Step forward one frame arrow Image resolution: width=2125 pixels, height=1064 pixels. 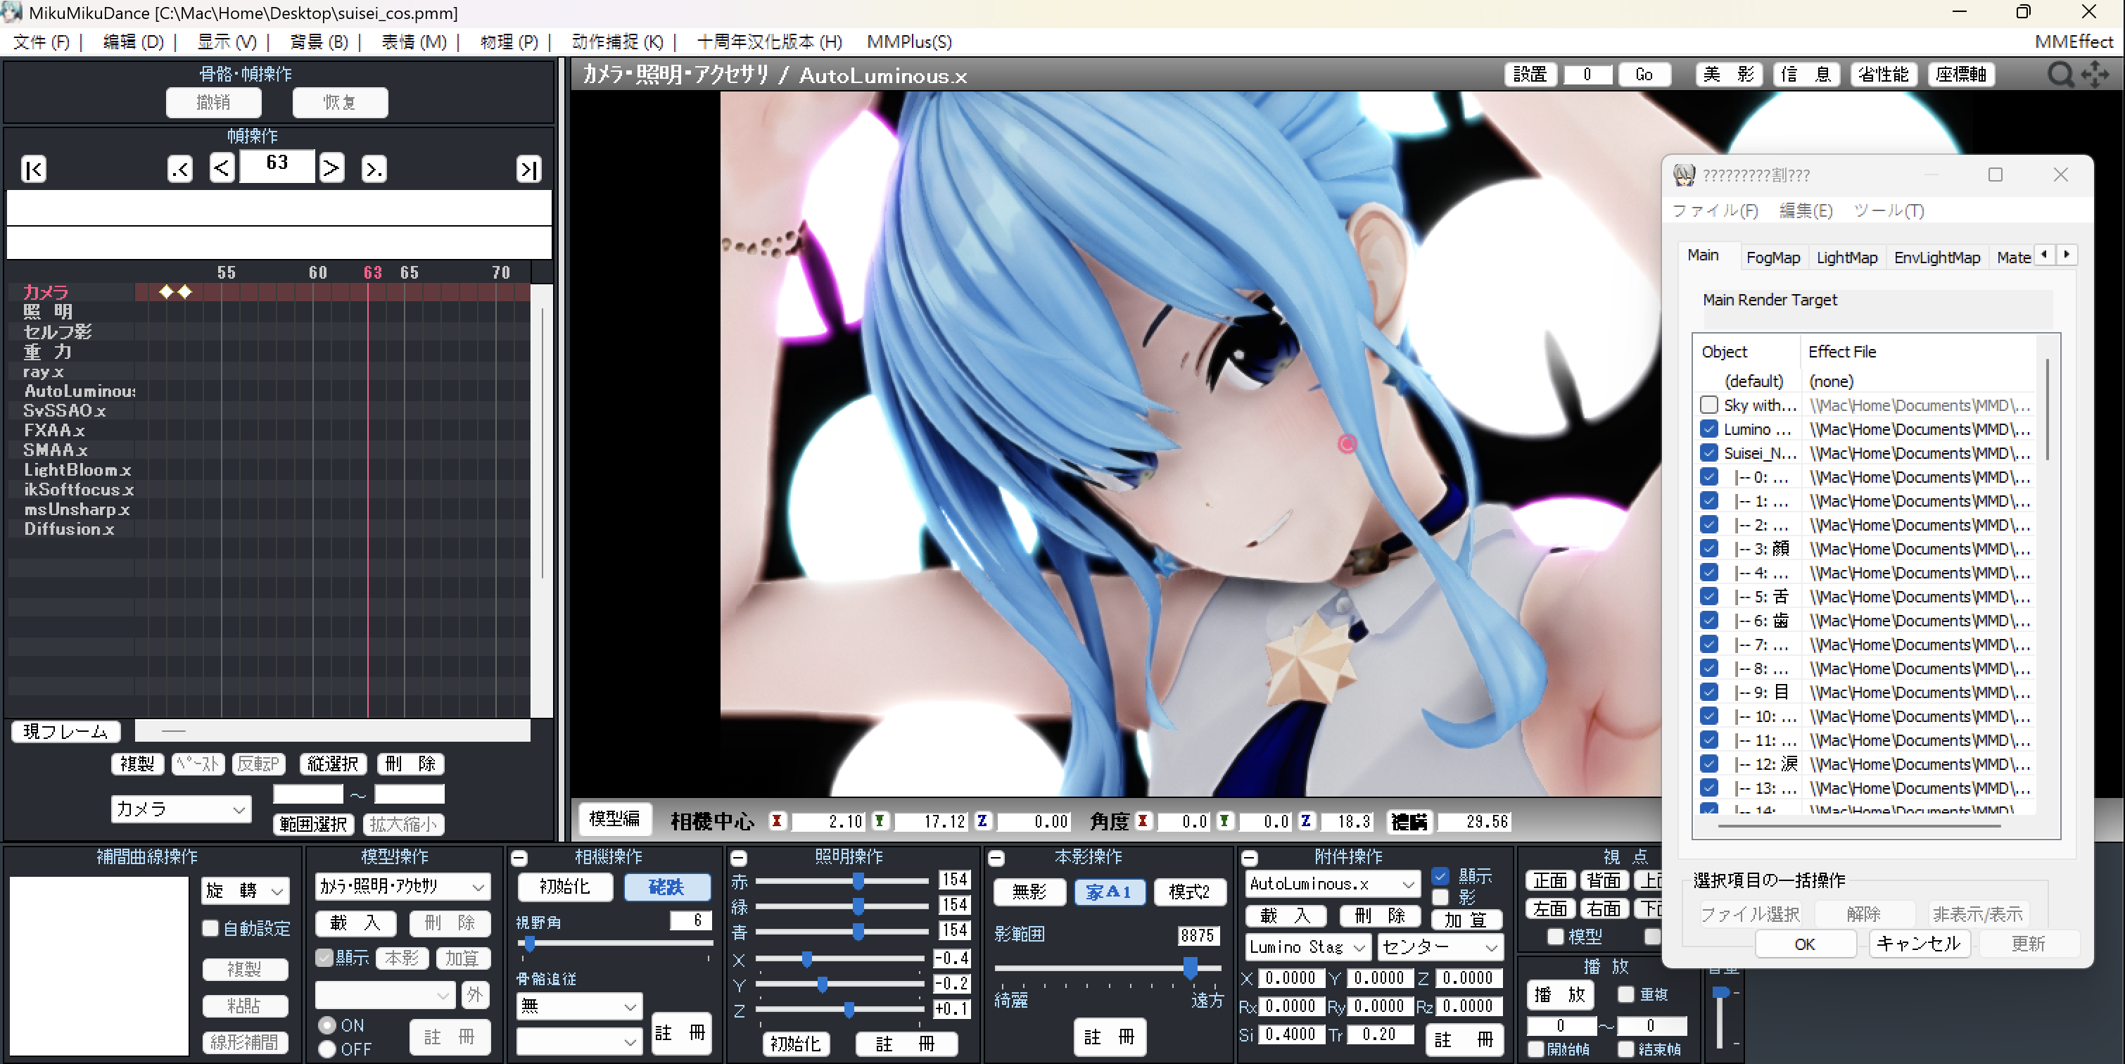coord(331,168)
